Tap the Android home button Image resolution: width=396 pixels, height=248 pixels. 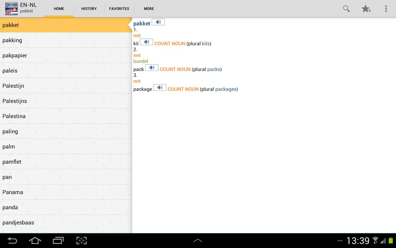(35, 241)
